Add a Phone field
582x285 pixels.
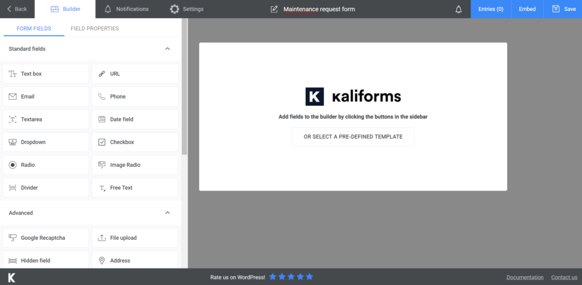(135, 97)
